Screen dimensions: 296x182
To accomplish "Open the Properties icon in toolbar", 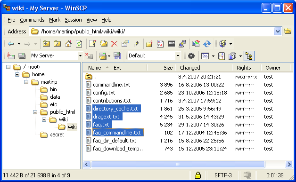I will tap(125, 44).
